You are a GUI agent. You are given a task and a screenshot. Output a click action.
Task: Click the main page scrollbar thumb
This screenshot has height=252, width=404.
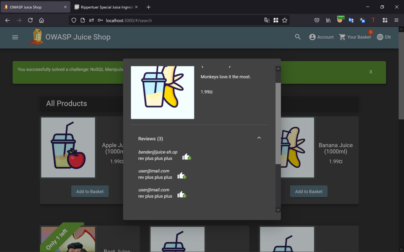[401, 76]
